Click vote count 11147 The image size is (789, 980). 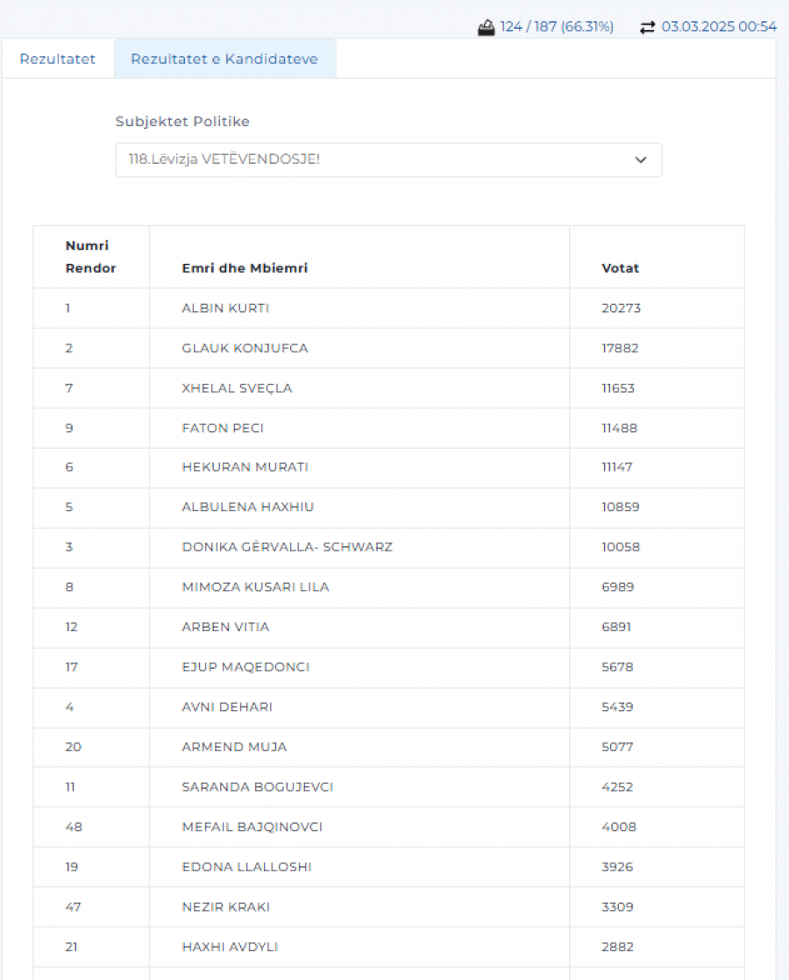(616, 467)
